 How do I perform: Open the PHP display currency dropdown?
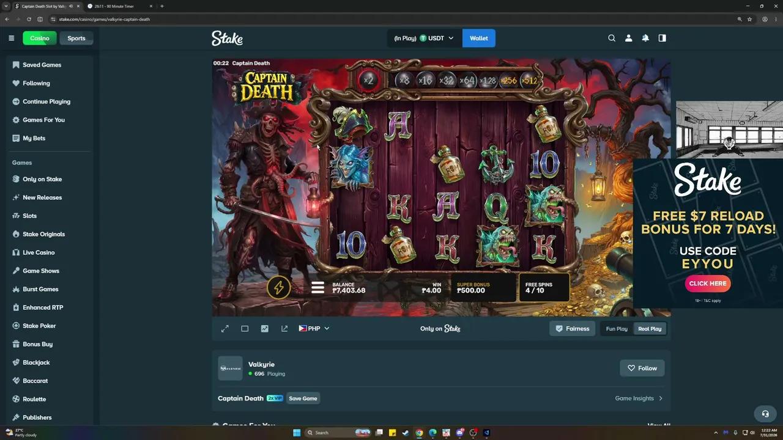pos(314,328)
